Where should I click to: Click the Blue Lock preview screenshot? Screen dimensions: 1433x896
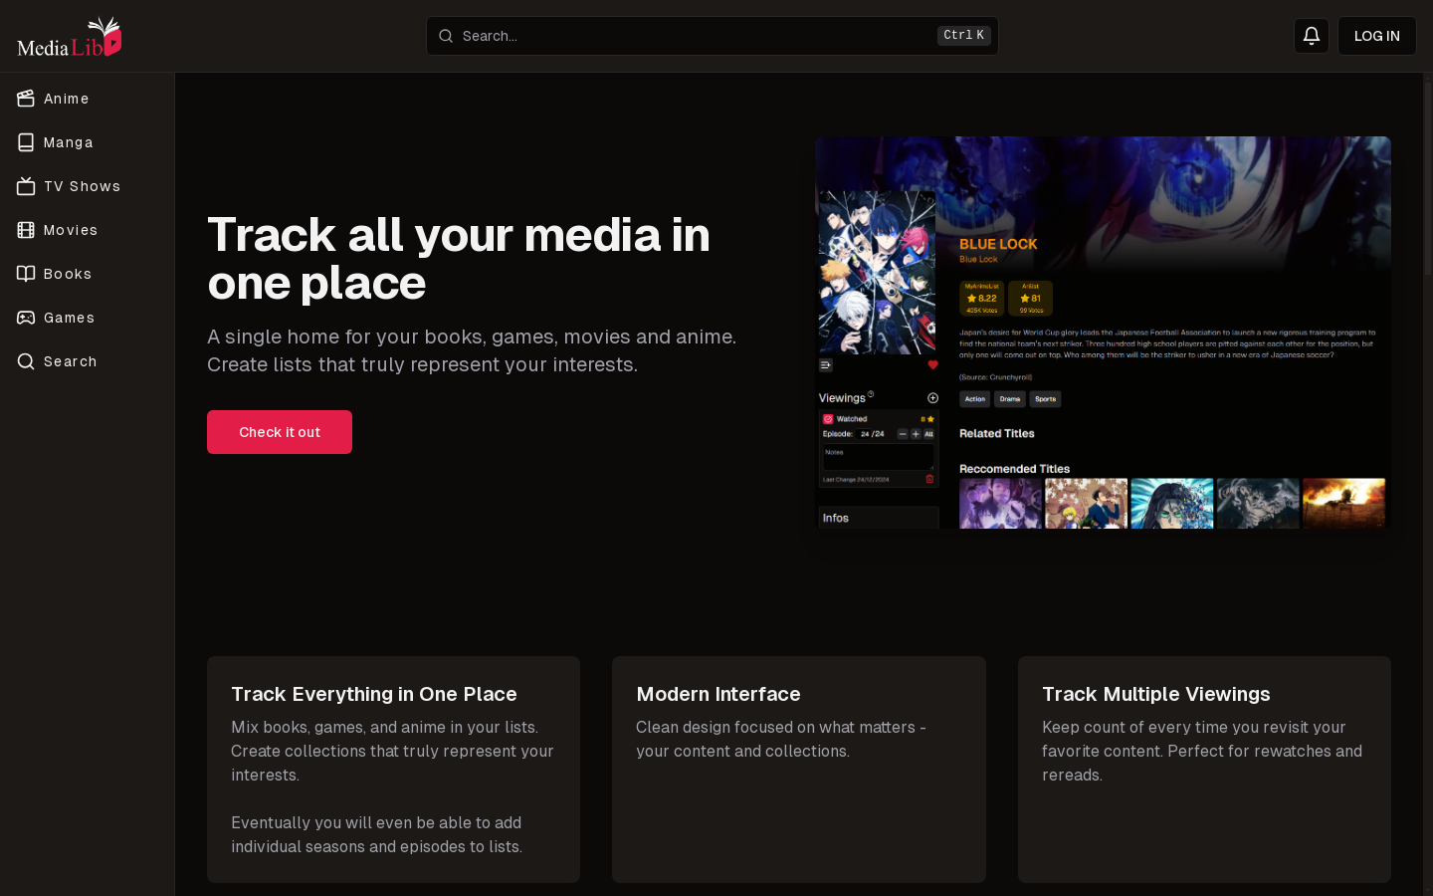point(1103,333)
